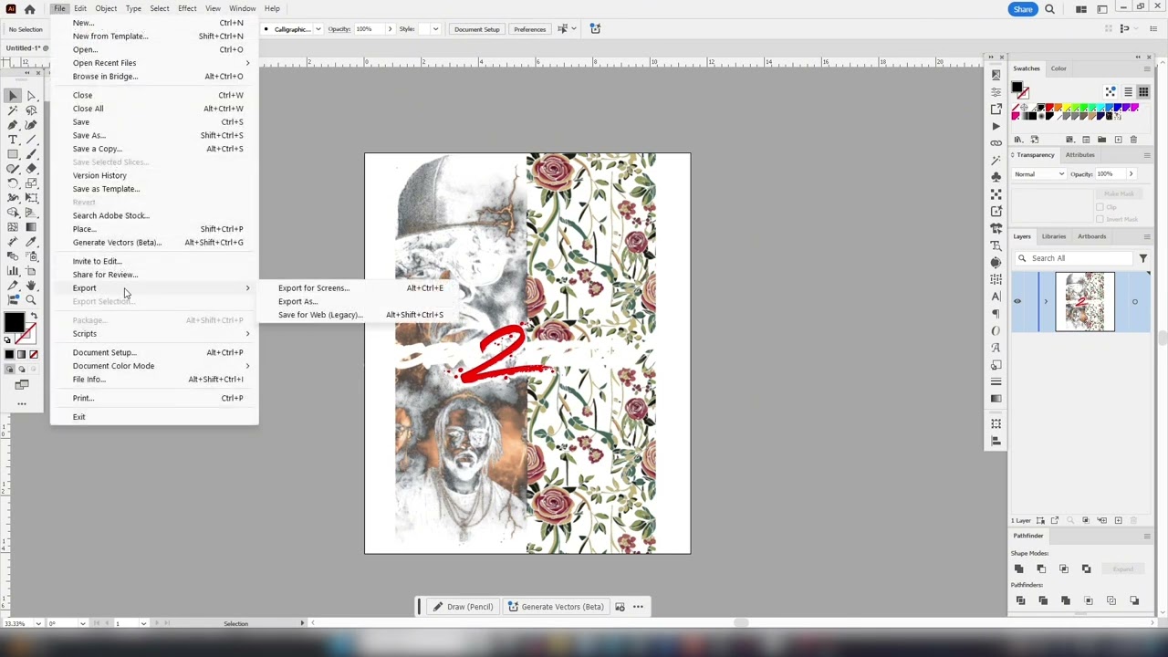Choose Export As... from submenu
1168x657 pixels.
pos(297,301)
